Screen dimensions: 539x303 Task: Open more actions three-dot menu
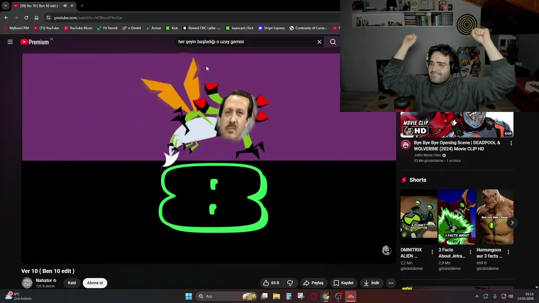tap(391, 283)
